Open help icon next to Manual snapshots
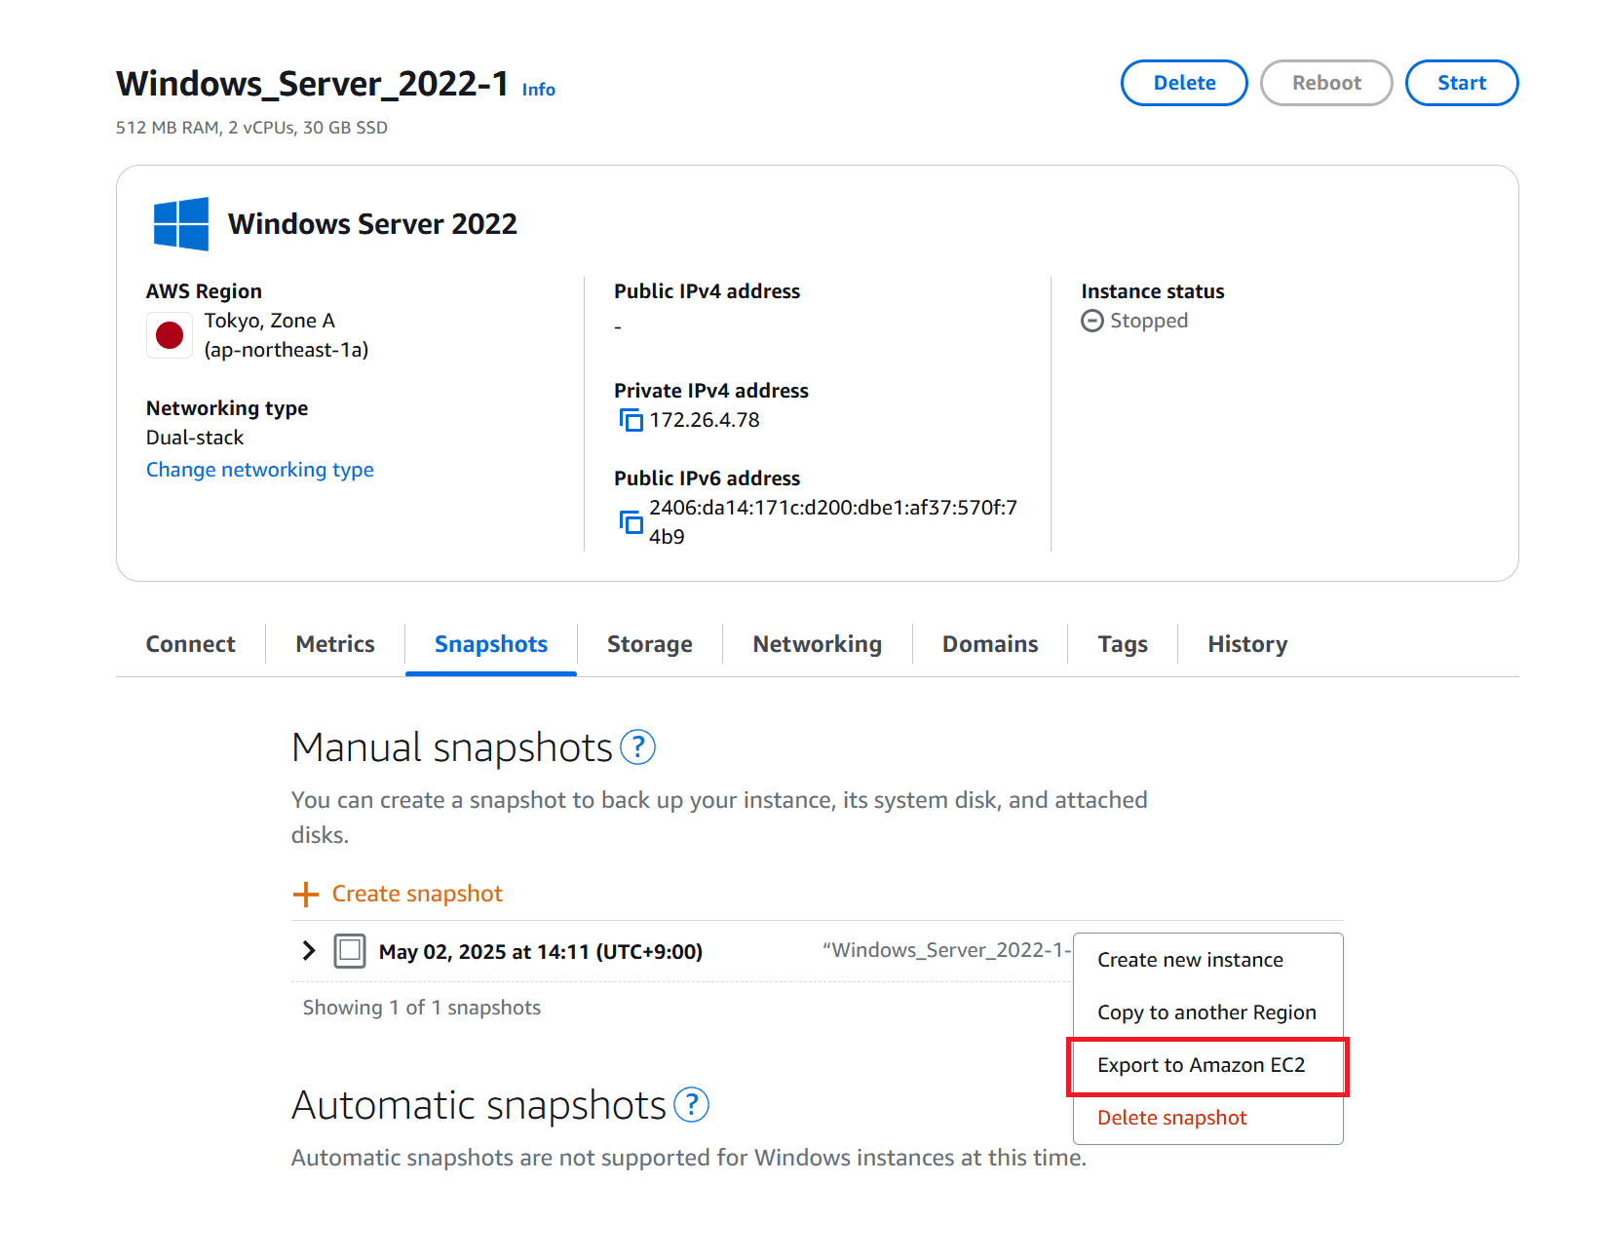Screen dimensions: 1607x1259 tap(638, 747)
